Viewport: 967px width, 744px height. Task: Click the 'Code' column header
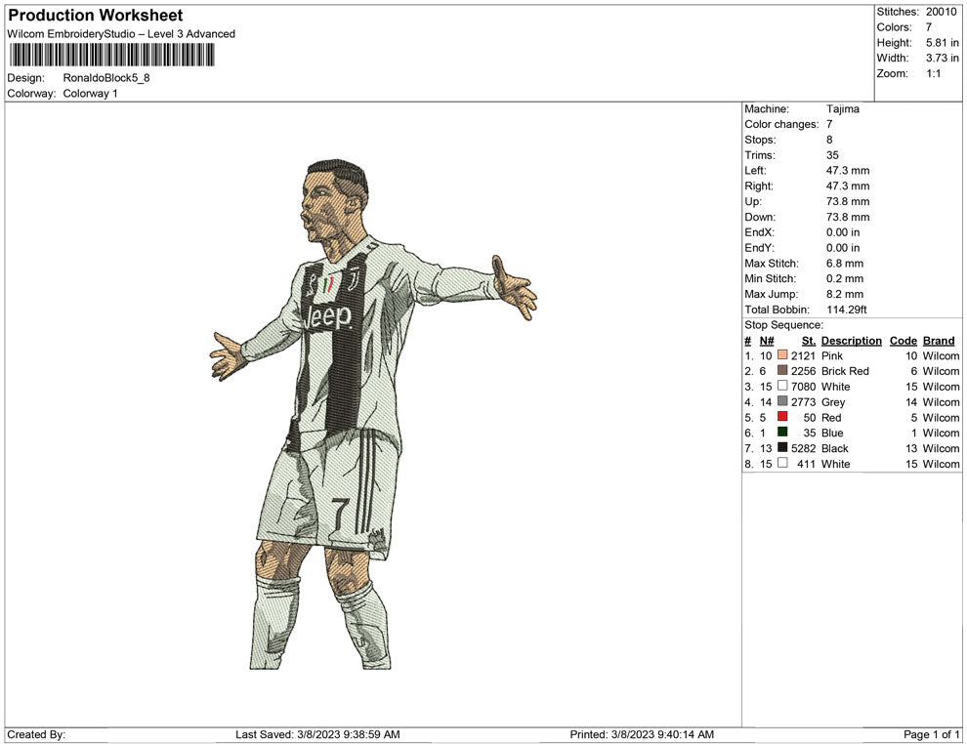pos(903,341)
